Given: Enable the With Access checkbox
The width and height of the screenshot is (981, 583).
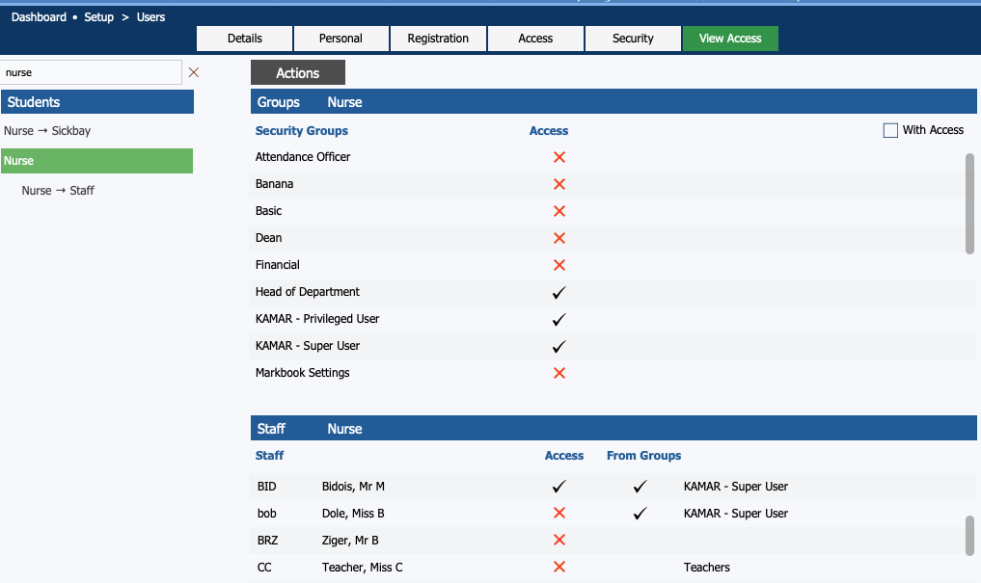Looking at the screenshot, I should (x=890, y=130).
